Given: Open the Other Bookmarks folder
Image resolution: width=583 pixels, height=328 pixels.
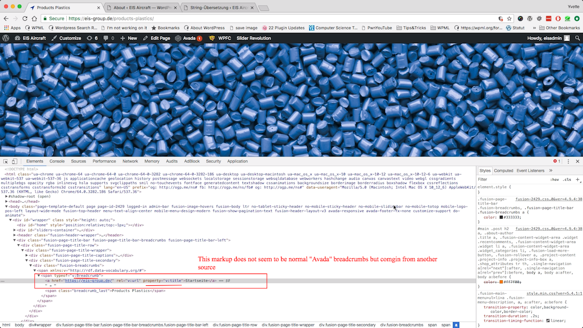Looking at the screenshot, I should (559, 28).
